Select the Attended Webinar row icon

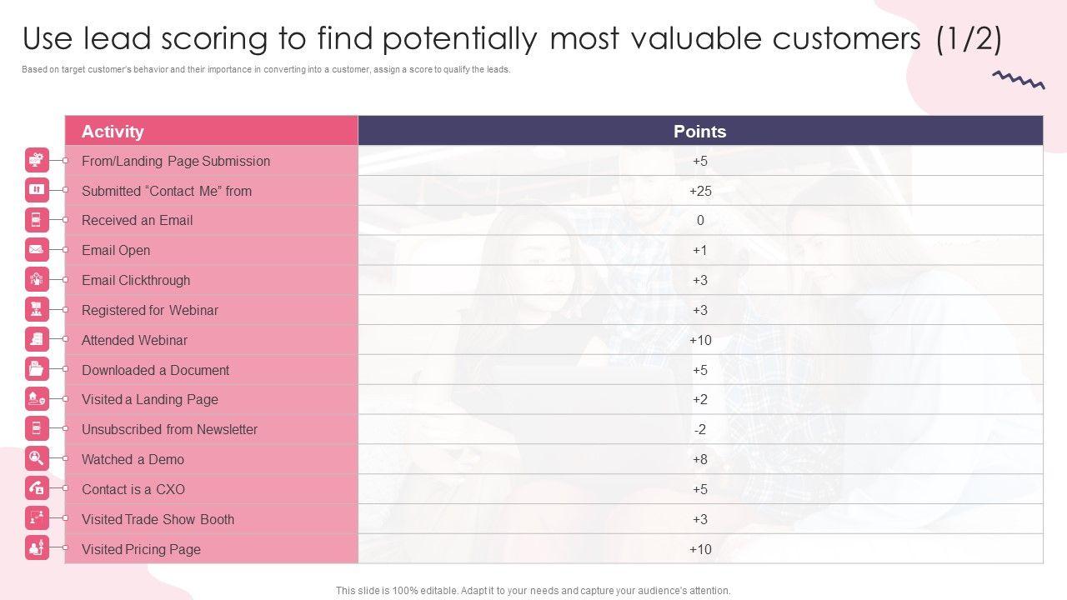pos(37,339)
